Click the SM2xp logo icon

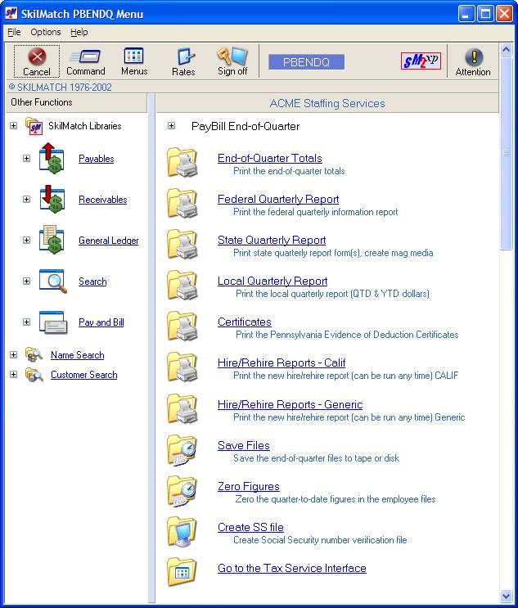click(x=421, y=61)
